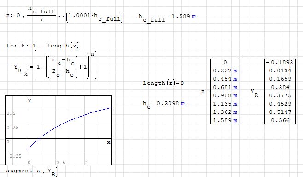Select the 0.1659 value in Y_R vector
Image resolution: width=303 pixels, height=177 pixels.
coord(280,79)
